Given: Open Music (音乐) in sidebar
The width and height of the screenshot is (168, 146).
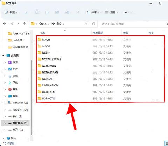Looking at the screenshot, I should pyautogui.click(x=13, y=89).
